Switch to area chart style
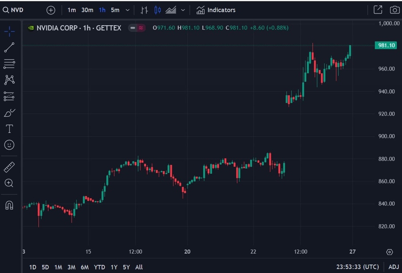Viewport: 402px width, 273px height. click(x=171, y=10)
